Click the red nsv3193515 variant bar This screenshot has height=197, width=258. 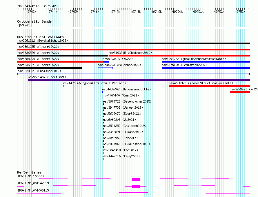(179, 56)
